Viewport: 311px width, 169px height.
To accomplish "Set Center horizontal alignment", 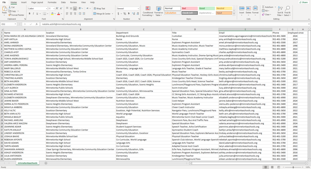I will click(x=71, y=14).
